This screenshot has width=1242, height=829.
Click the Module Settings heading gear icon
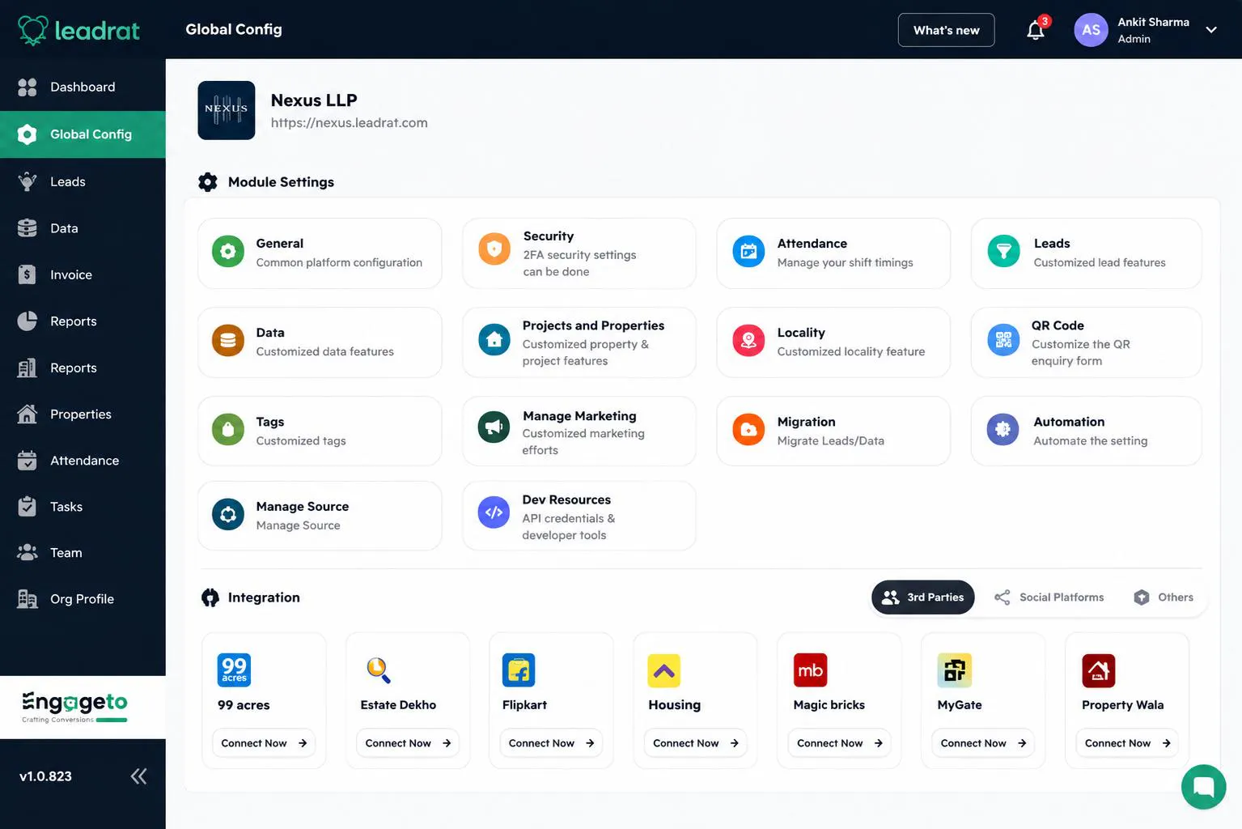coord(208,182)
